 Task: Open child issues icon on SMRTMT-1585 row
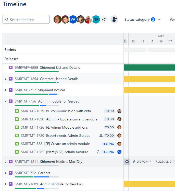[98, 152]
